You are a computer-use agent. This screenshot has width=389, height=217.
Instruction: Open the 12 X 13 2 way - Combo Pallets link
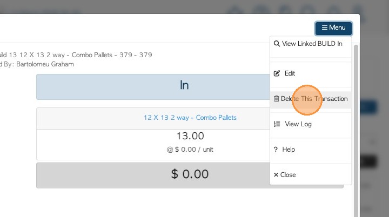190,117
